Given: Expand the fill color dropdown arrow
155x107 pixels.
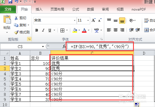Looking at the screenshot, I should (79, 30).
